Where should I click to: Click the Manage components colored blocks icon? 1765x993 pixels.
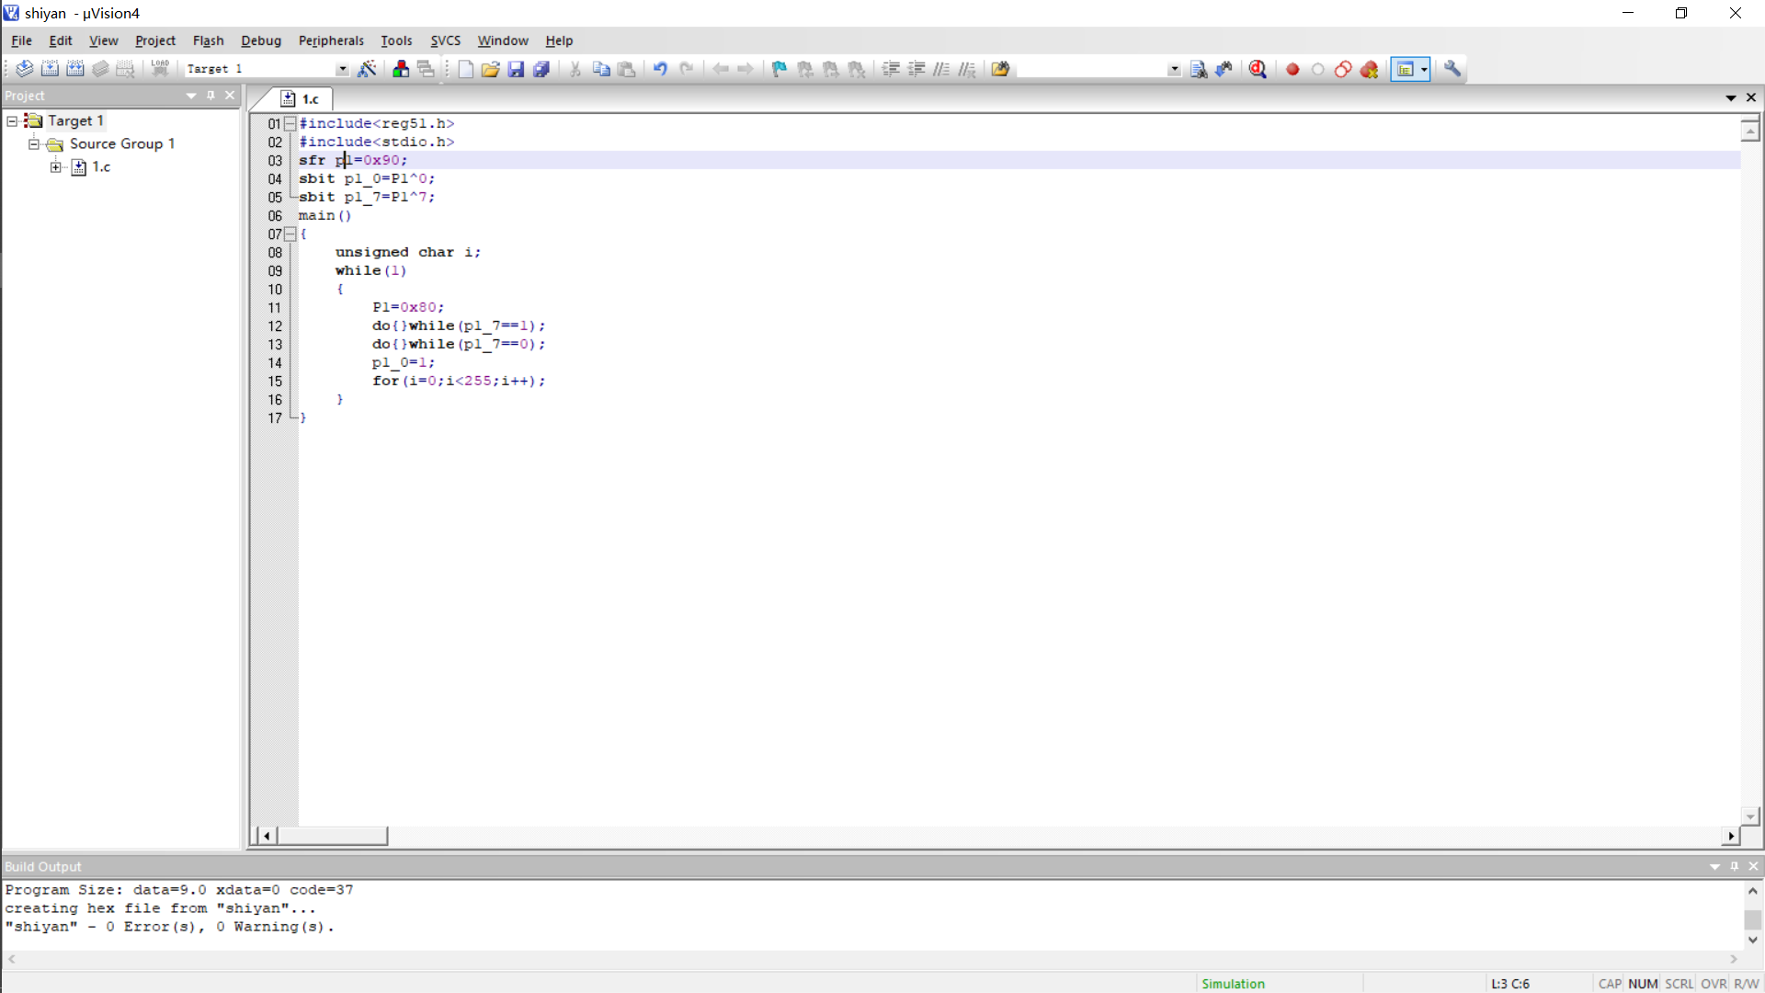point(401,69)
